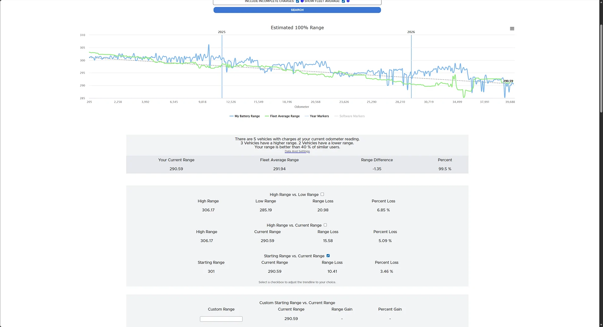The height and width of the screenshot is (327, 603).
Task: Click Low Range value 285.19
Action: click(266, 210)
